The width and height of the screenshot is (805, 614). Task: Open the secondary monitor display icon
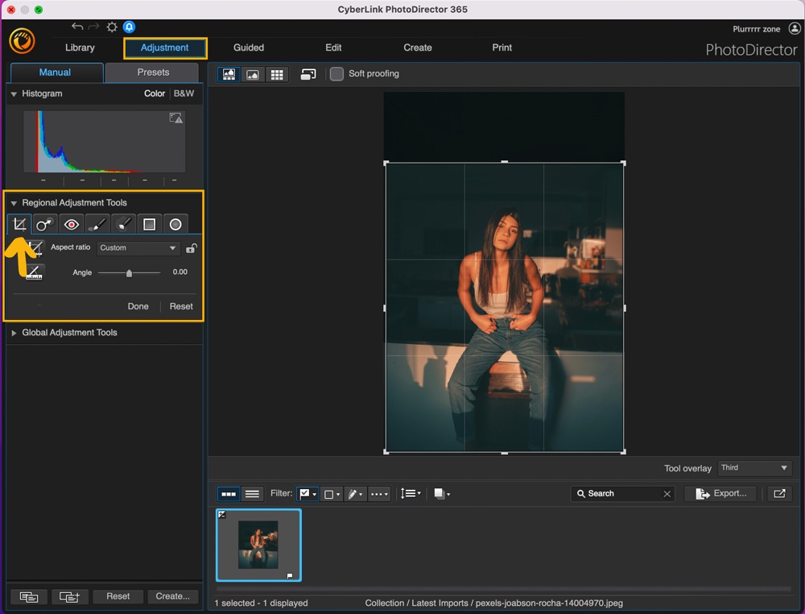308,74
